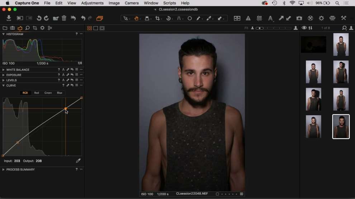This screenshot has height=199, width=355.
Task: Click the undo arrow in toolbar
Action: click(x=83, y=18)
